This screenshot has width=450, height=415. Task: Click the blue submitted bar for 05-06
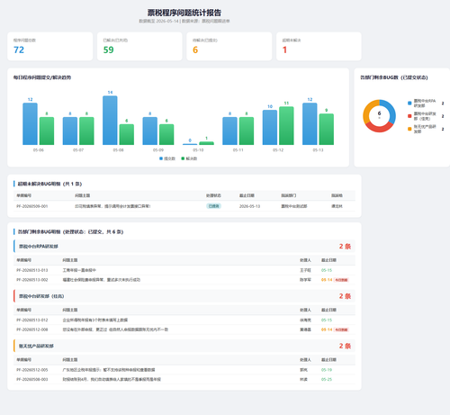(x=30, y=124)
